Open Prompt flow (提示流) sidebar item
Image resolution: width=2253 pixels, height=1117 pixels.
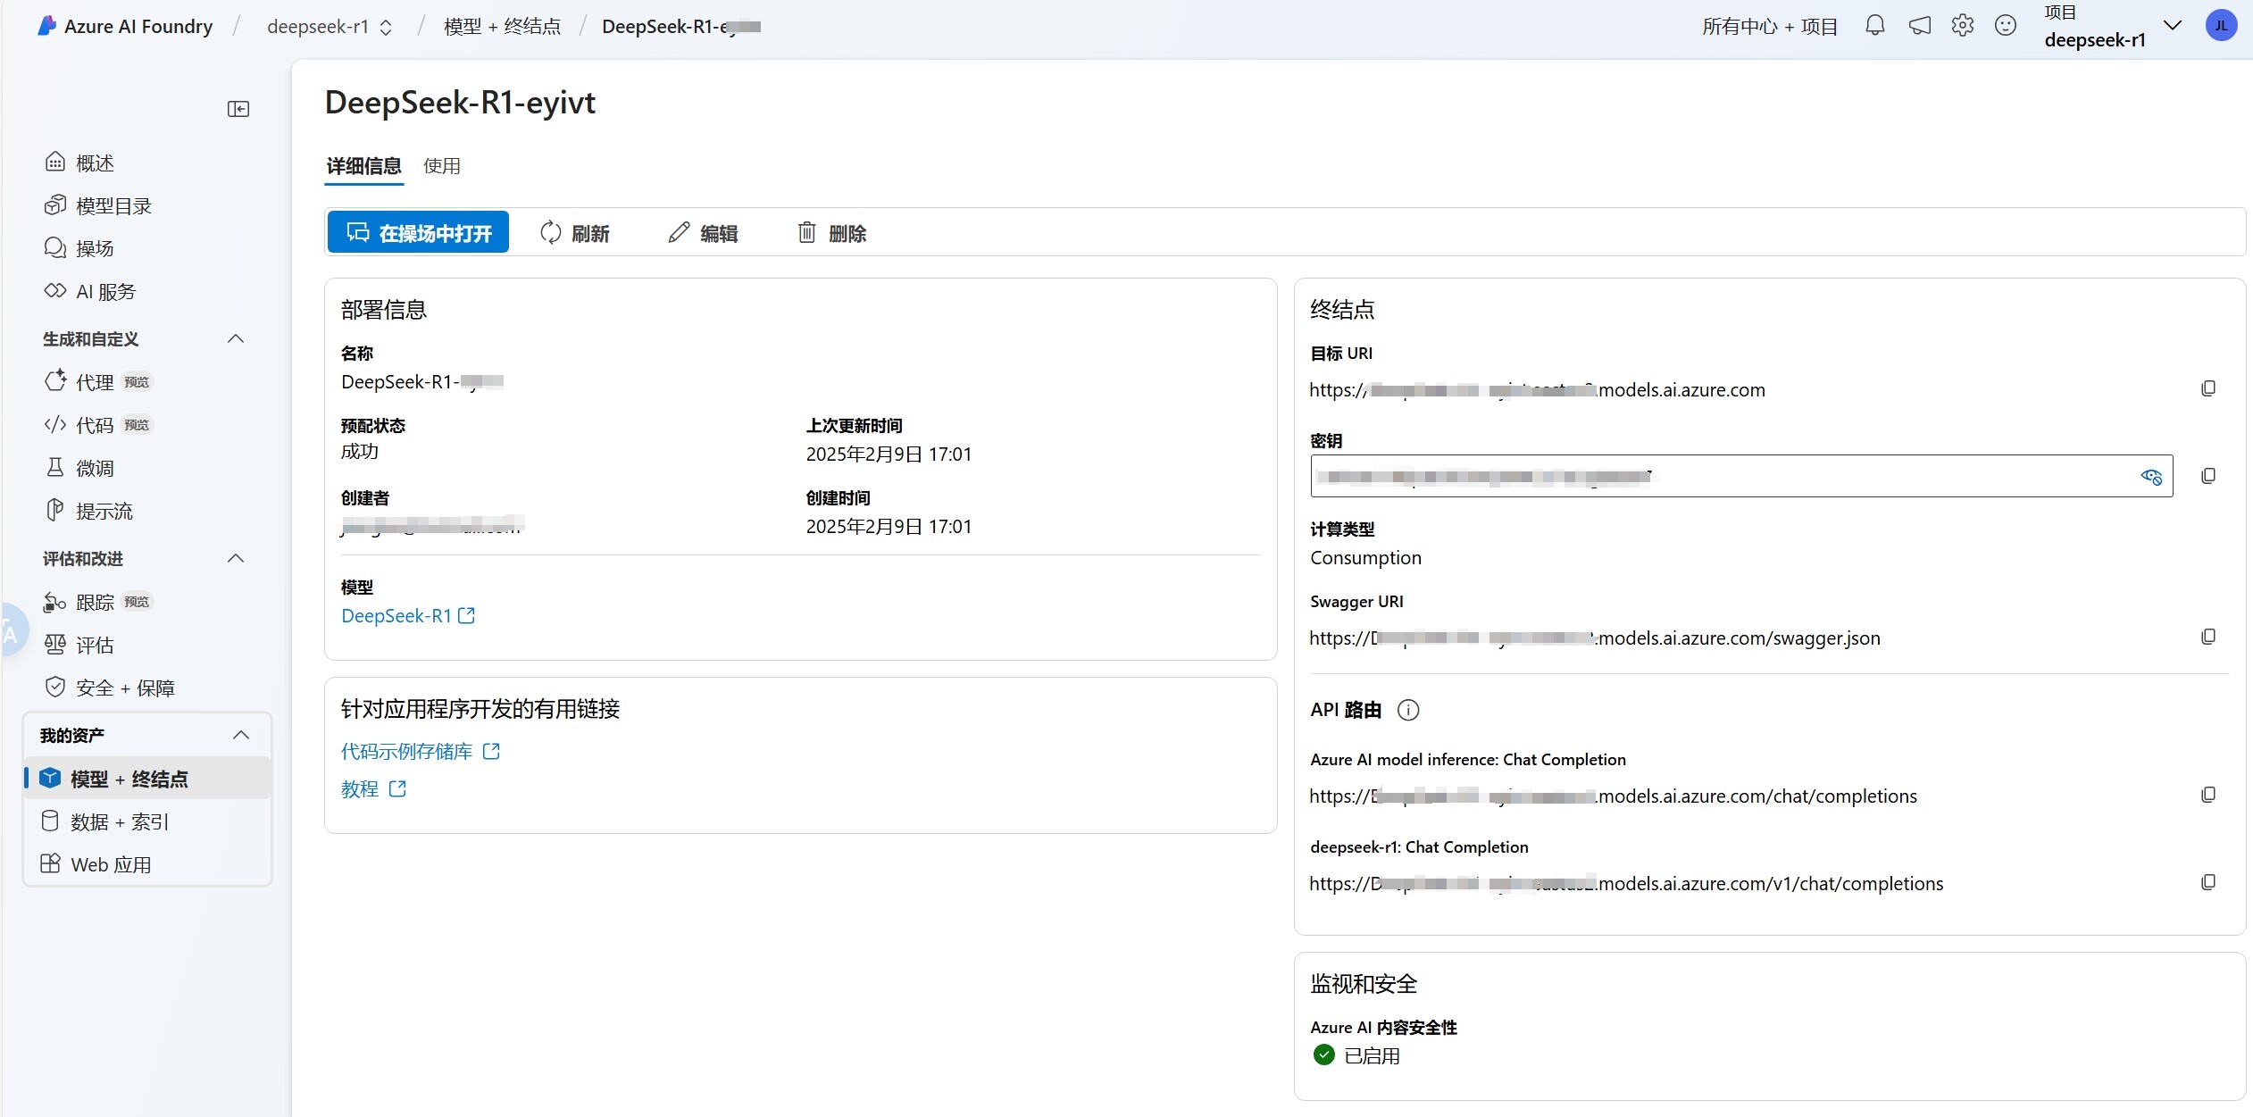point(88,511)
